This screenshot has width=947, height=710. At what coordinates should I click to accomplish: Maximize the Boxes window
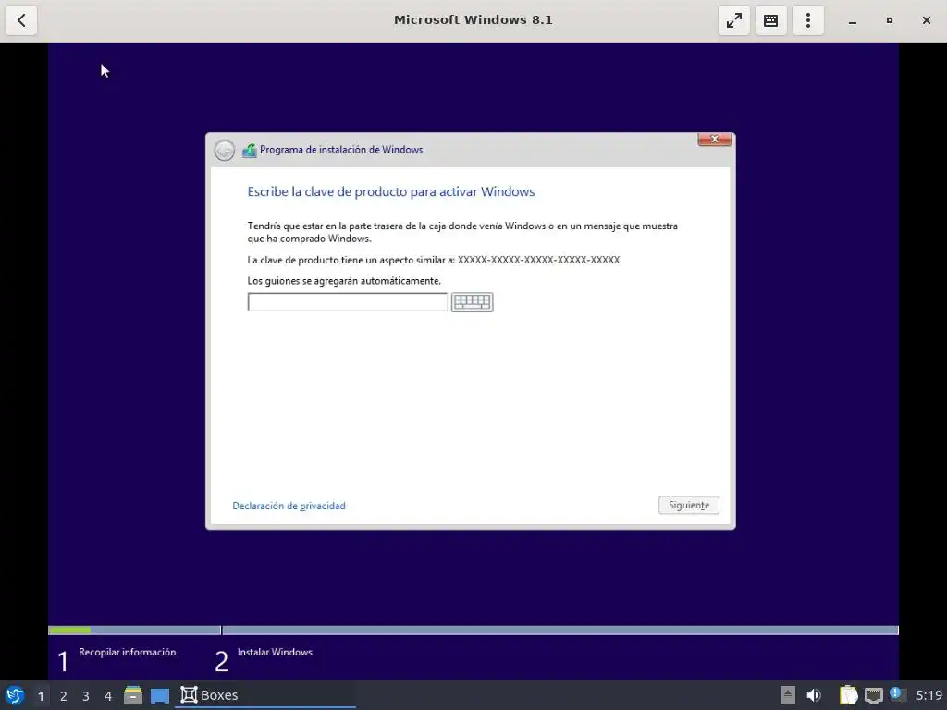point(889,20)
